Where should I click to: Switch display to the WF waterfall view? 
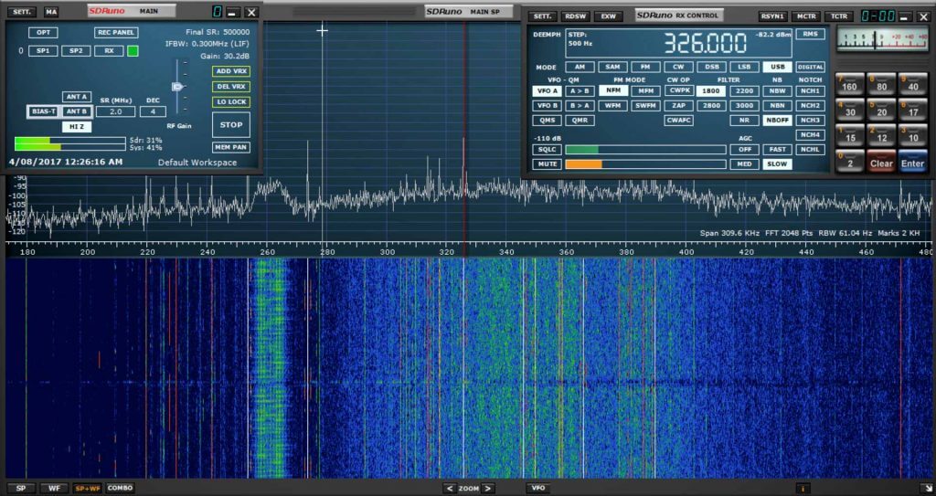point(53,489)
